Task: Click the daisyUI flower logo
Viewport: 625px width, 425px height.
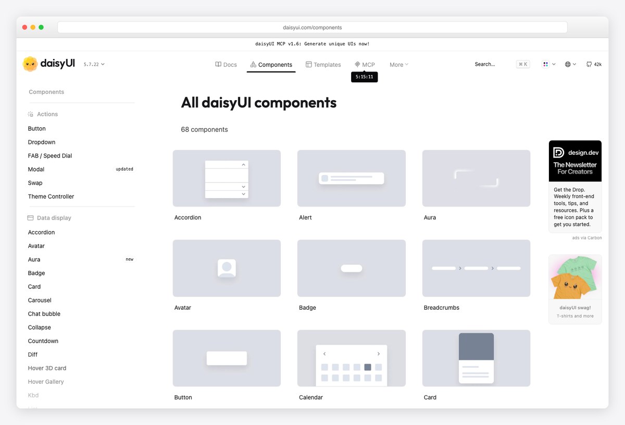Action: (30, 64)
